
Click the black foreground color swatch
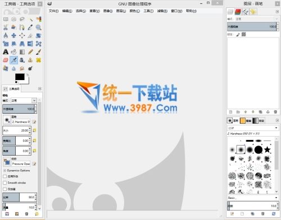(20, 77)
